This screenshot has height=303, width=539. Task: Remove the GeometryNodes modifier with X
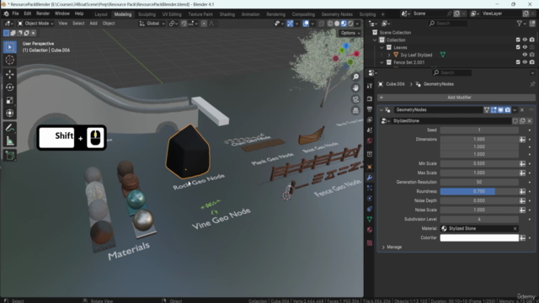click(522, 110)
